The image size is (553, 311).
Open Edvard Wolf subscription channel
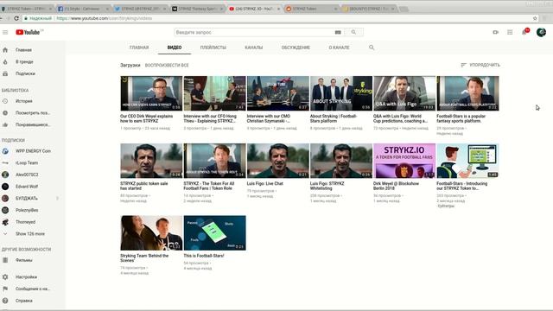pos(27,187)
